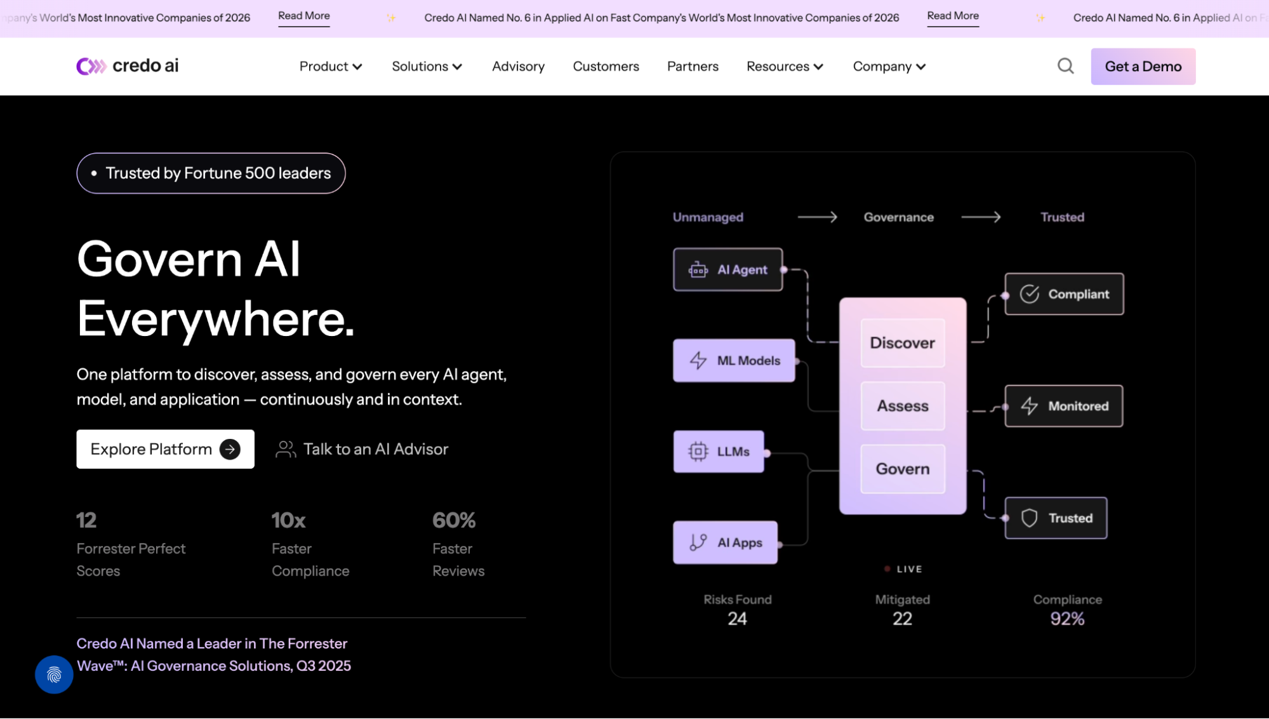Click the AI Agent node
This screenshot has height=719, width=1269.
728,270
